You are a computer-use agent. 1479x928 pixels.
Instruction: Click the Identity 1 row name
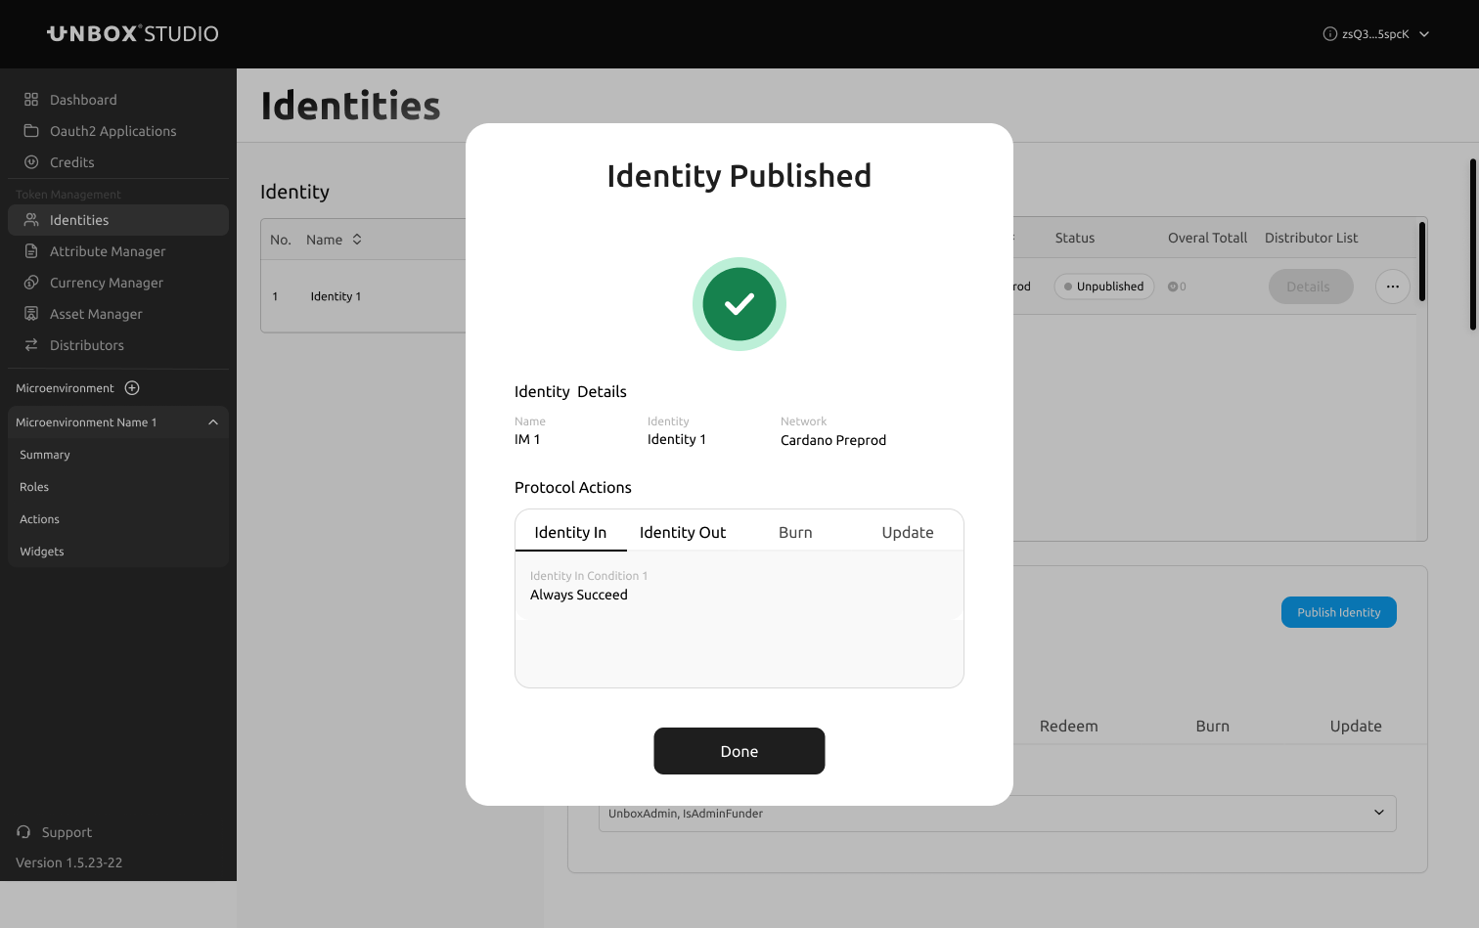(x=336, y=296)
